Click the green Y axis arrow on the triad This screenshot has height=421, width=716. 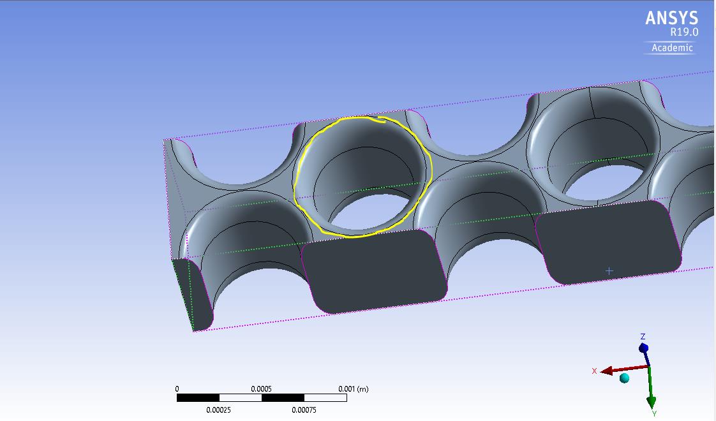(x=651, y=387)
